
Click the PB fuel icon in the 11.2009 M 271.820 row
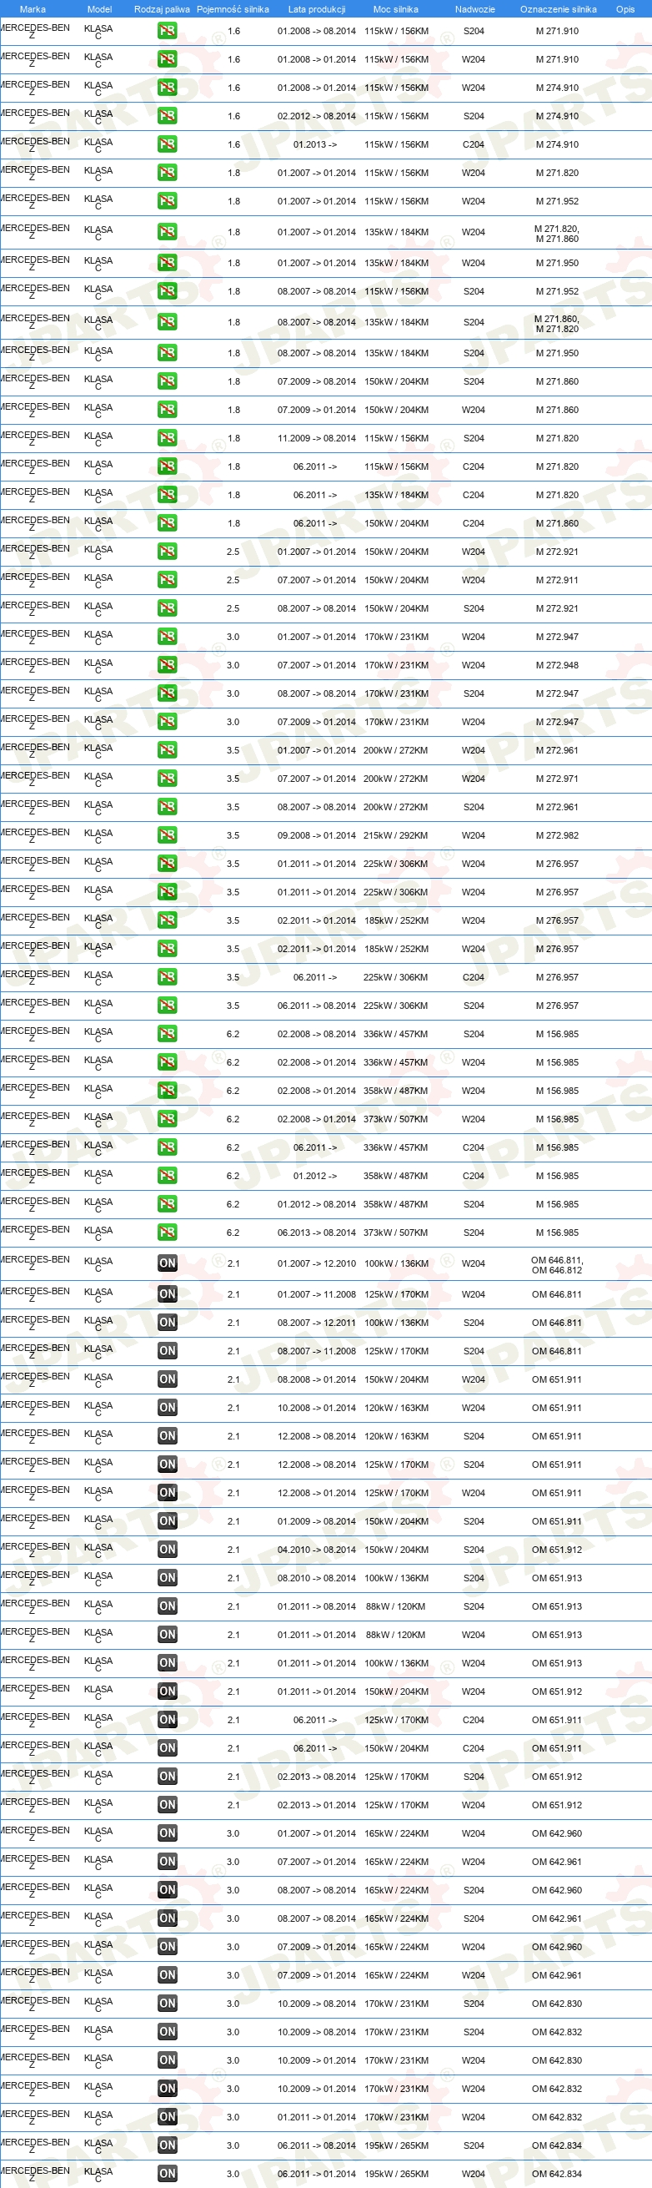[x=168, y=438]
